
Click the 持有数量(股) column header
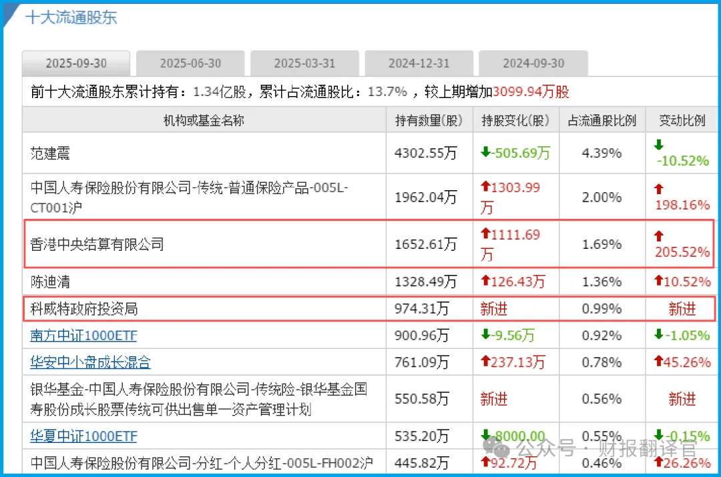pos(429,121)
